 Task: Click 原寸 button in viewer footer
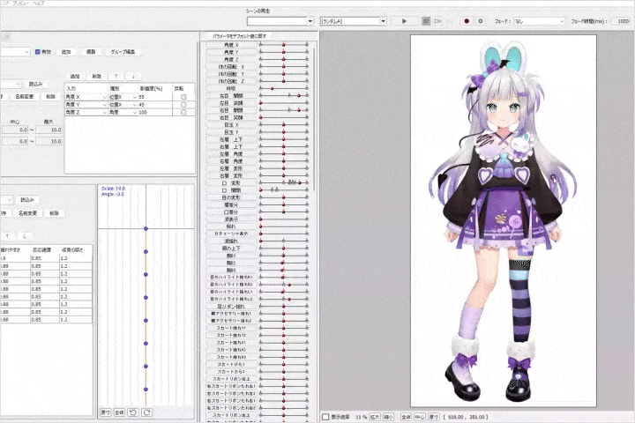click(433, 417)
